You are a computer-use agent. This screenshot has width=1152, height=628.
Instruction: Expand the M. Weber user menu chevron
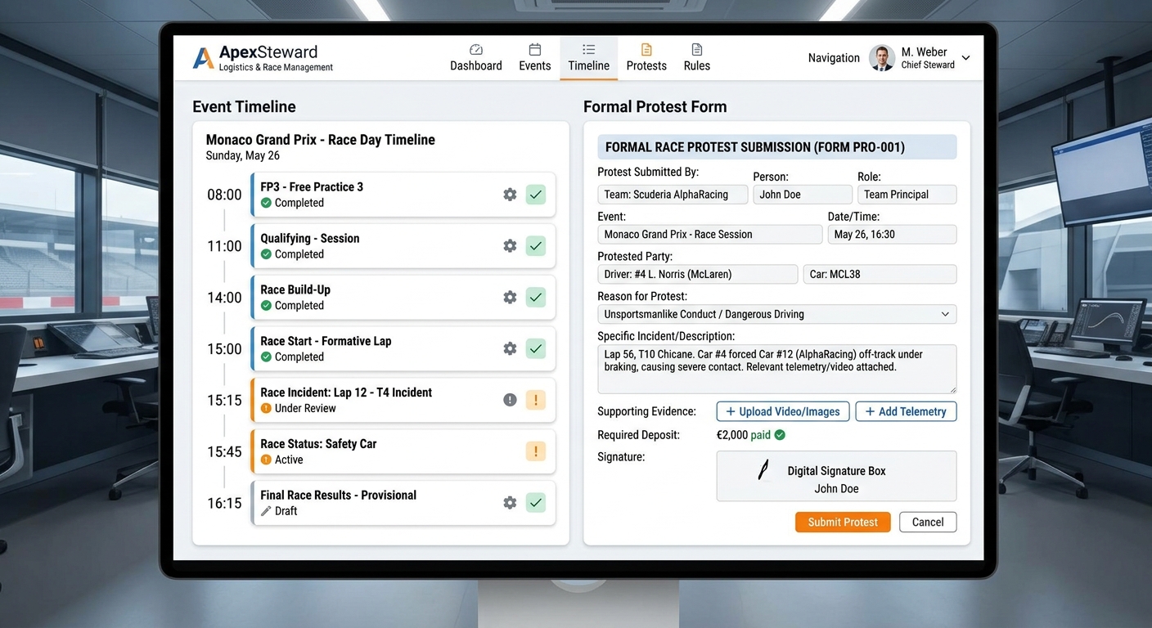[x=965, y=58]
